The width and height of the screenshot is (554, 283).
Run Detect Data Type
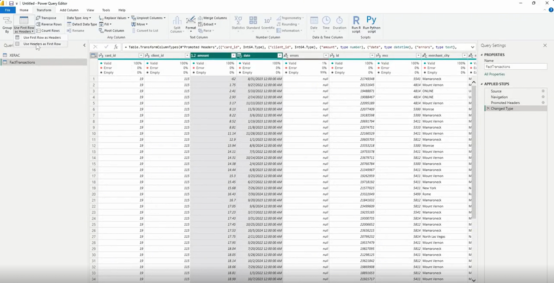point(82,24)
